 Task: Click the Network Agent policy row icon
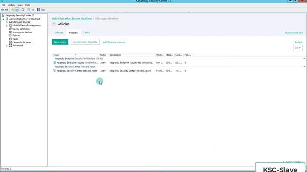(x=55, y=71)
